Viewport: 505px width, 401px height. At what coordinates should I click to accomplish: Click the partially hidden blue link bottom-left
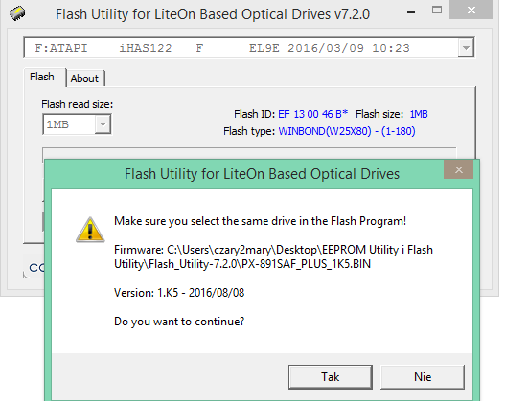[x=36, y=268]
